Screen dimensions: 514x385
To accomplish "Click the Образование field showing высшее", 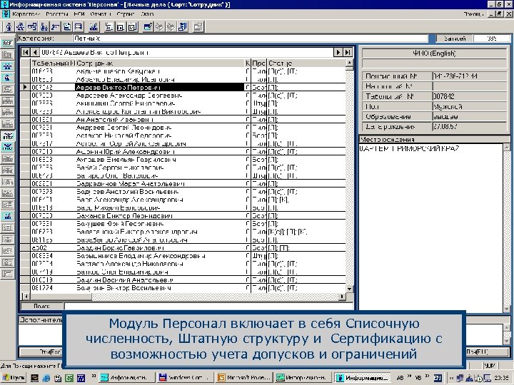I will coord(470,116).
